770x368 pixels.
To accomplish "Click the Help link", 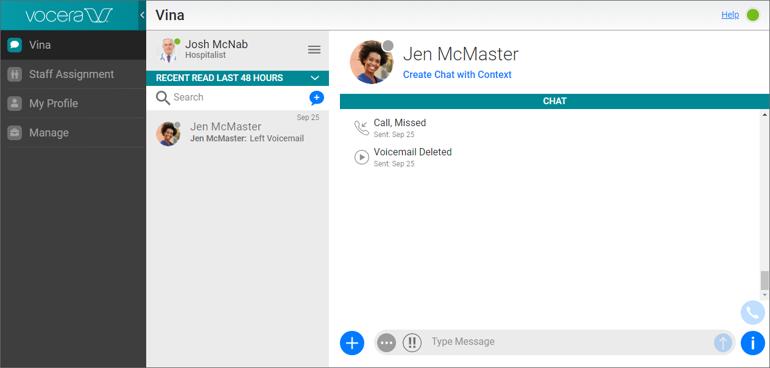I will click(730, 15).
